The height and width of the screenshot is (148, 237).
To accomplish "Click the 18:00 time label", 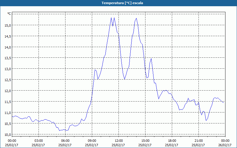I will (x=172, y=141).
